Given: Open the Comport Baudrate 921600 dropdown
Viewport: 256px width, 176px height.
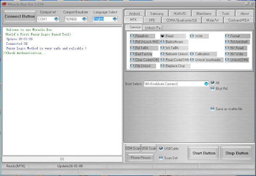Looking at the screenshot, I should (84, 19).
